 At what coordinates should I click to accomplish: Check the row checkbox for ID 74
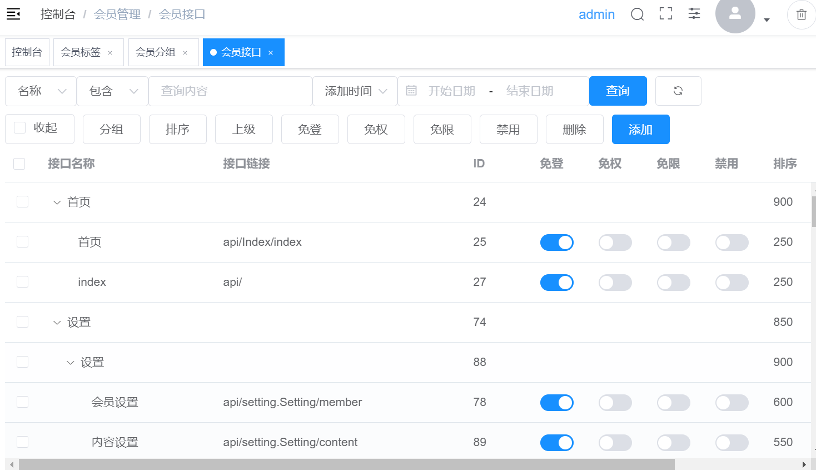pyautogui.click(x=22, y=321)
